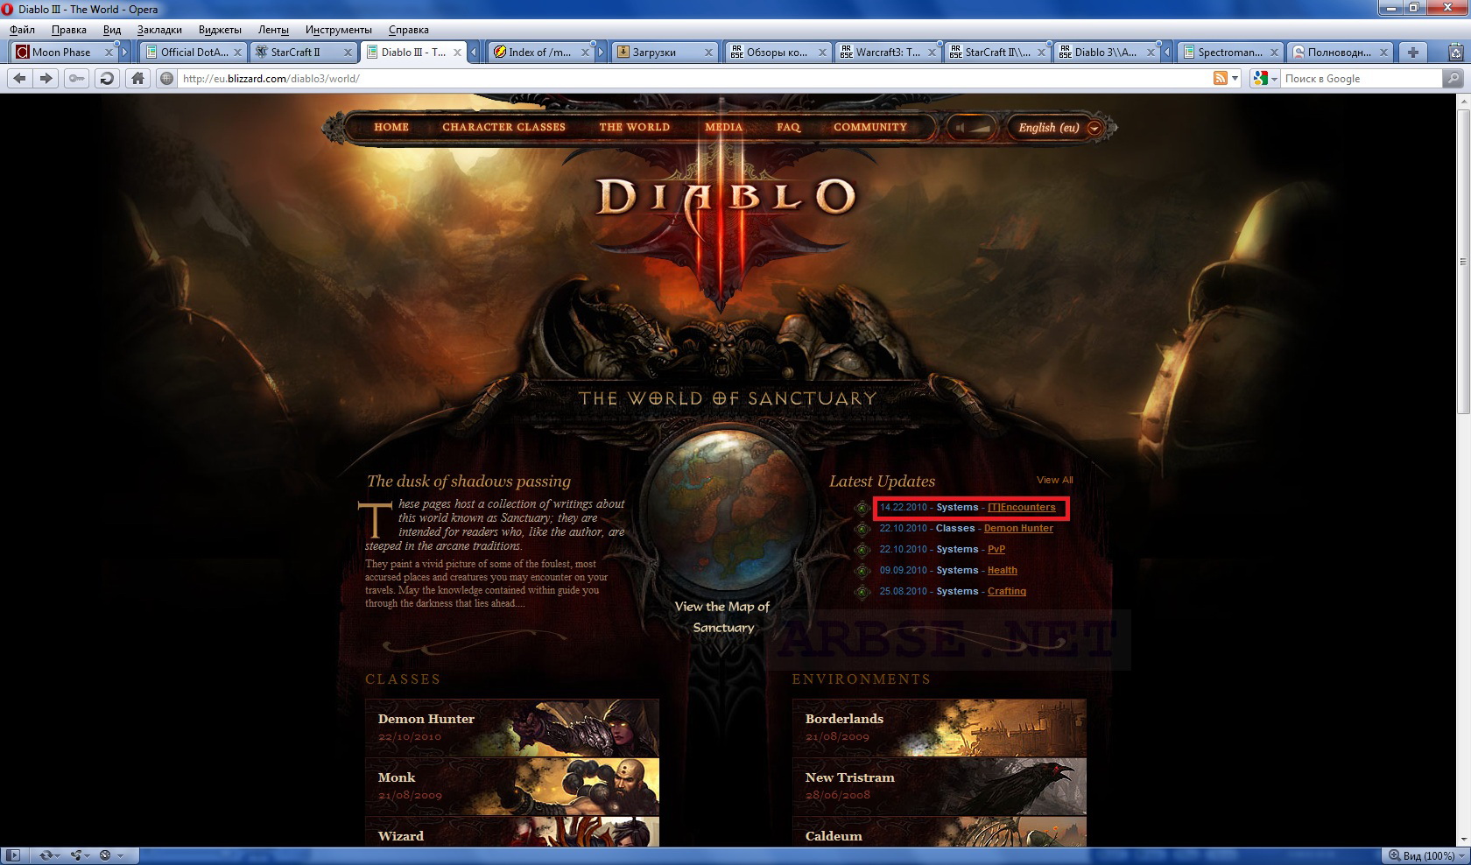Open the Виджеты menu
The height and width of the screenshot is (865, 1471).
click(220, 30)
